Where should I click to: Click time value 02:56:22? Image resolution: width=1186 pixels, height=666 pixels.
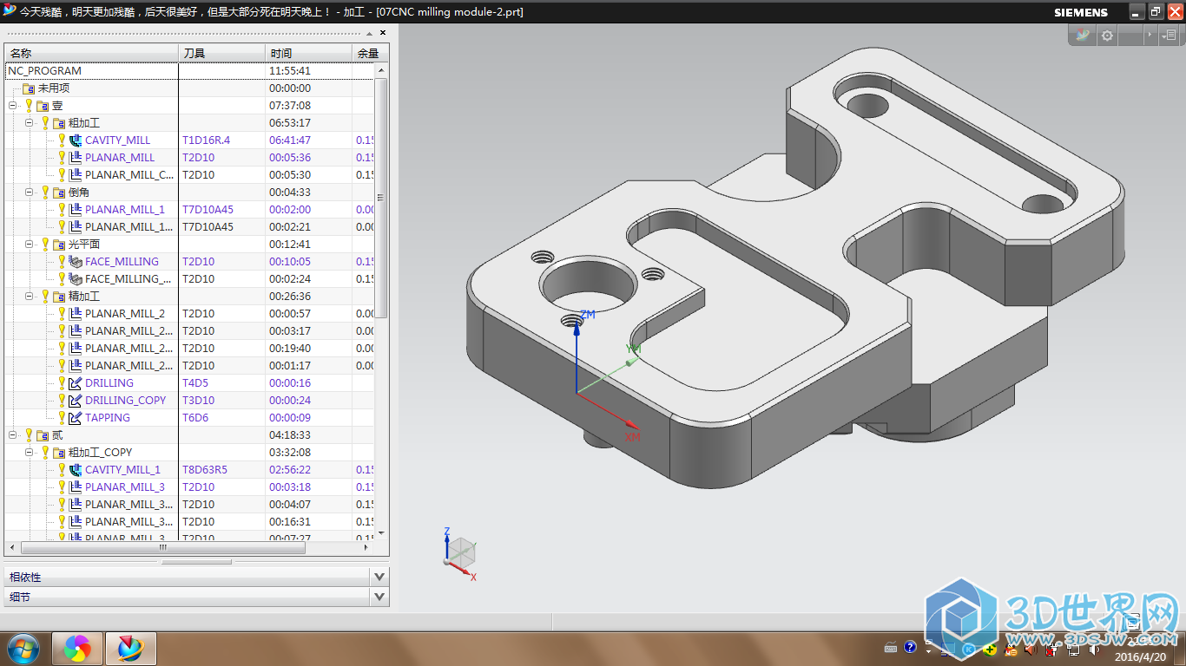coord(290,469)
